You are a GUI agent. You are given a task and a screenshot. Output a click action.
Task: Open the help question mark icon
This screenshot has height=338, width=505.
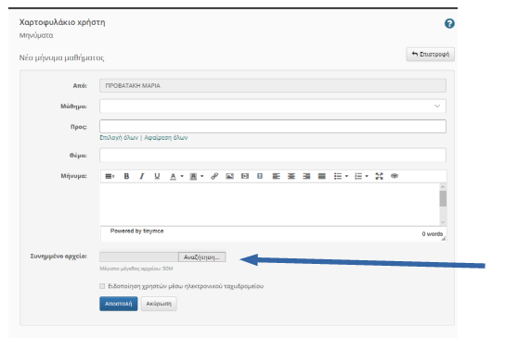[449, 23]
